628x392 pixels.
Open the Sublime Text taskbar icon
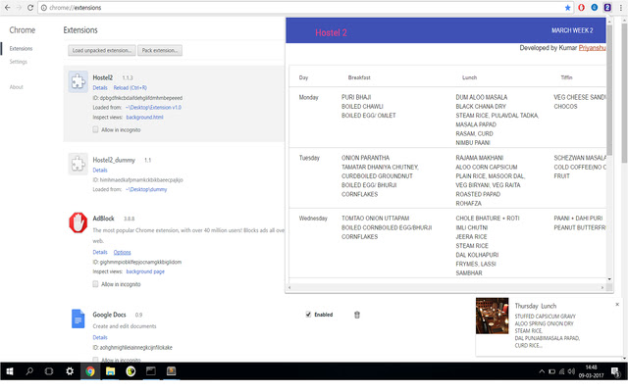tap(171, 371)
